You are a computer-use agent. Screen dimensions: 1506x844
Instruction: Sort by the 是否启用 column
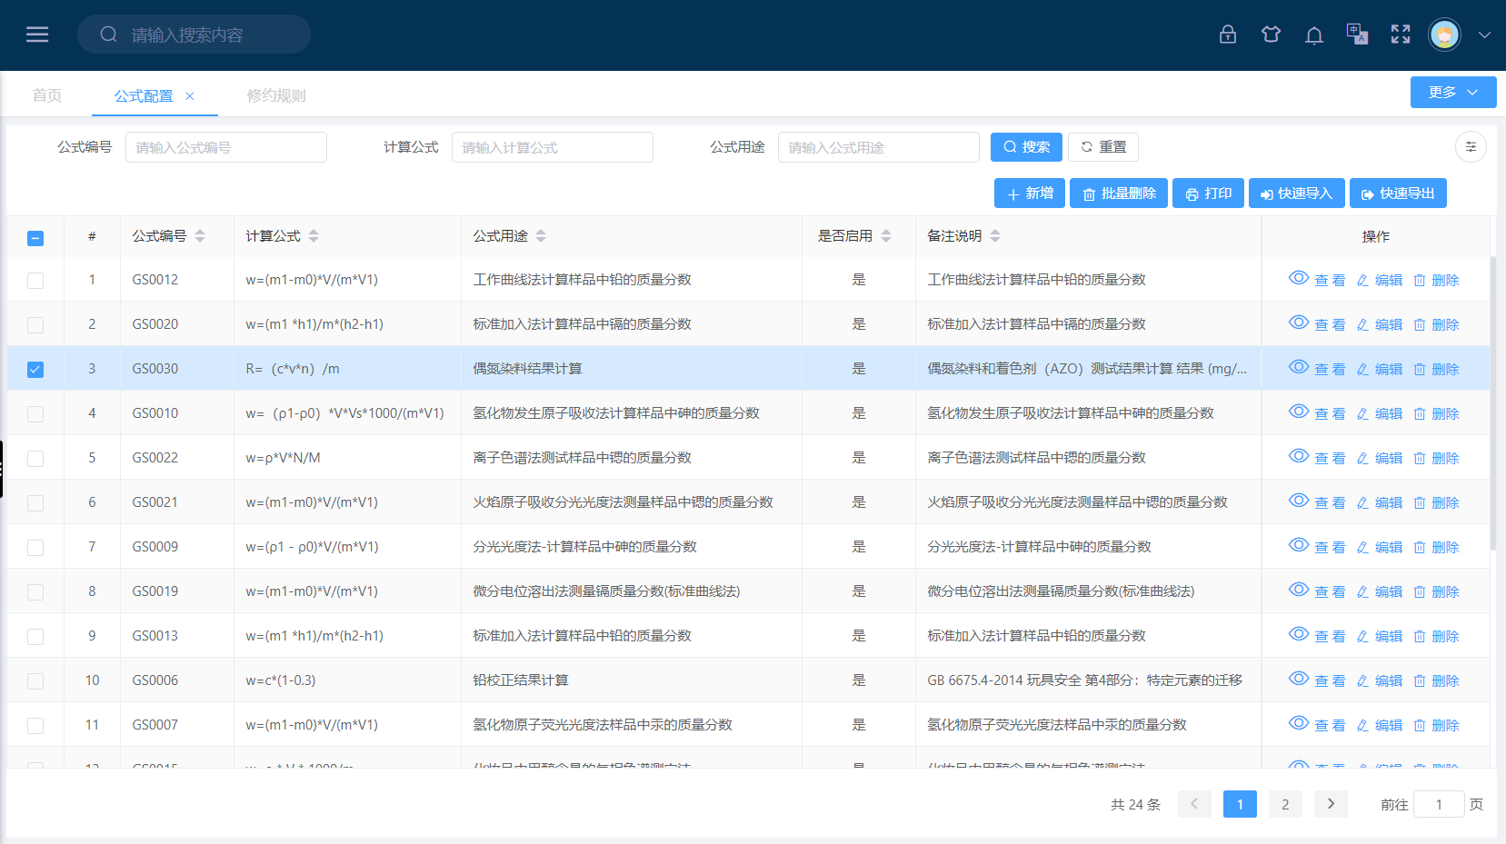pos(886,236)
